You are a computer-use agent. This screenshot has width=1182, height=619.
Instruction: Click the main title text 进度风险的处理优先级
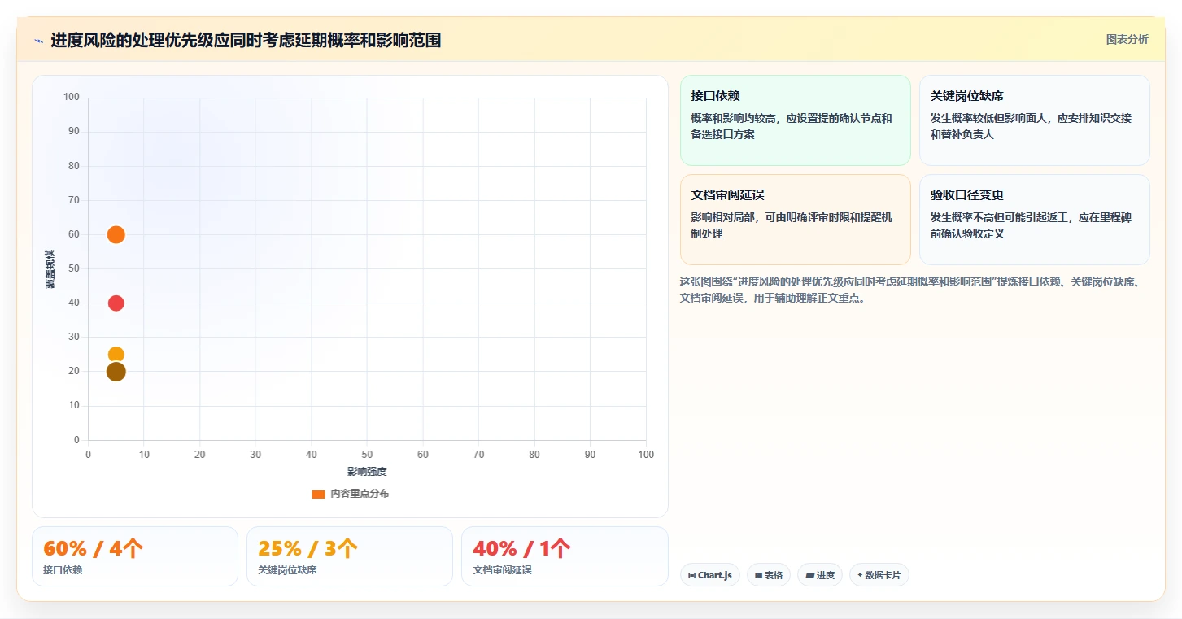(246, 40)
